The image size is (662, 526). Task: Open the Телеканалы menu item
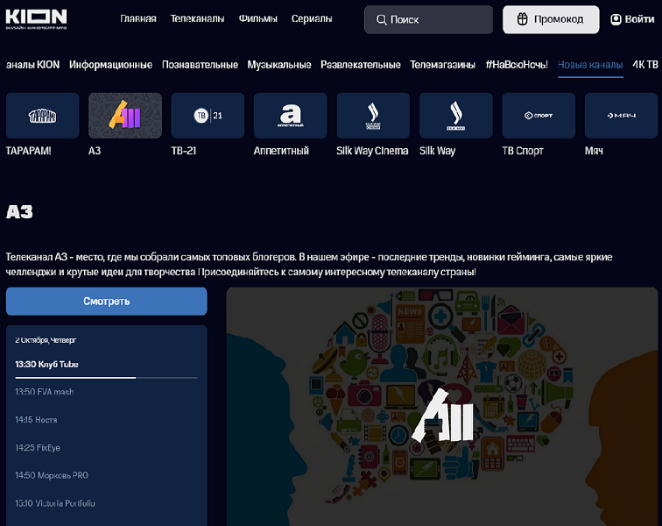pos(196,19)
